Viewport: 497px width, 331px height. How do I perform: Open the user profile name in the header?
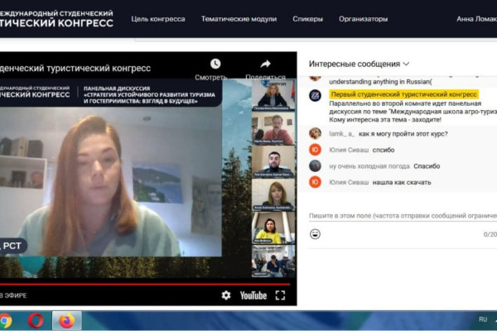476,18
